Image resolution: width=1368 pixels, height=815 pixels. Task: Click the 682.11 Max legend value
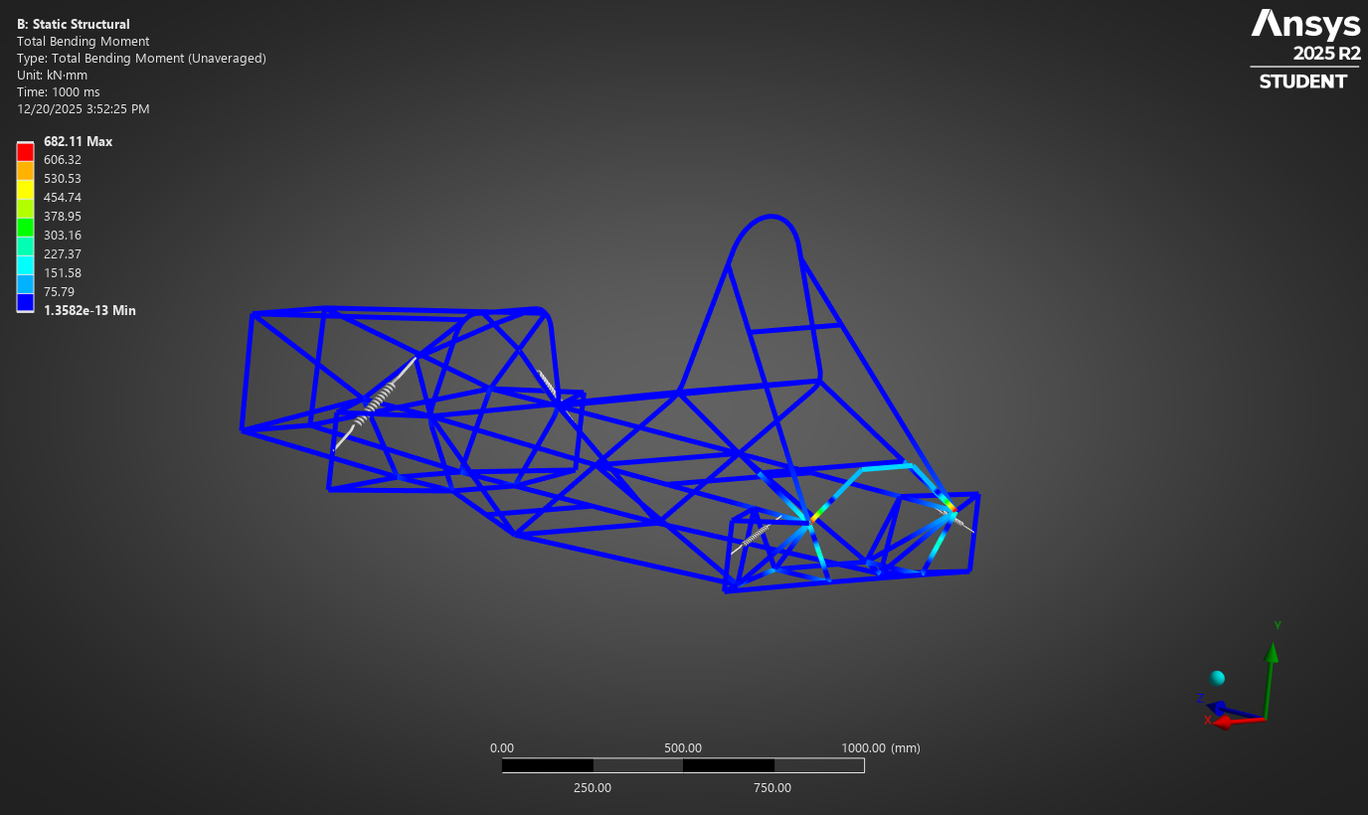coord(78,141)
